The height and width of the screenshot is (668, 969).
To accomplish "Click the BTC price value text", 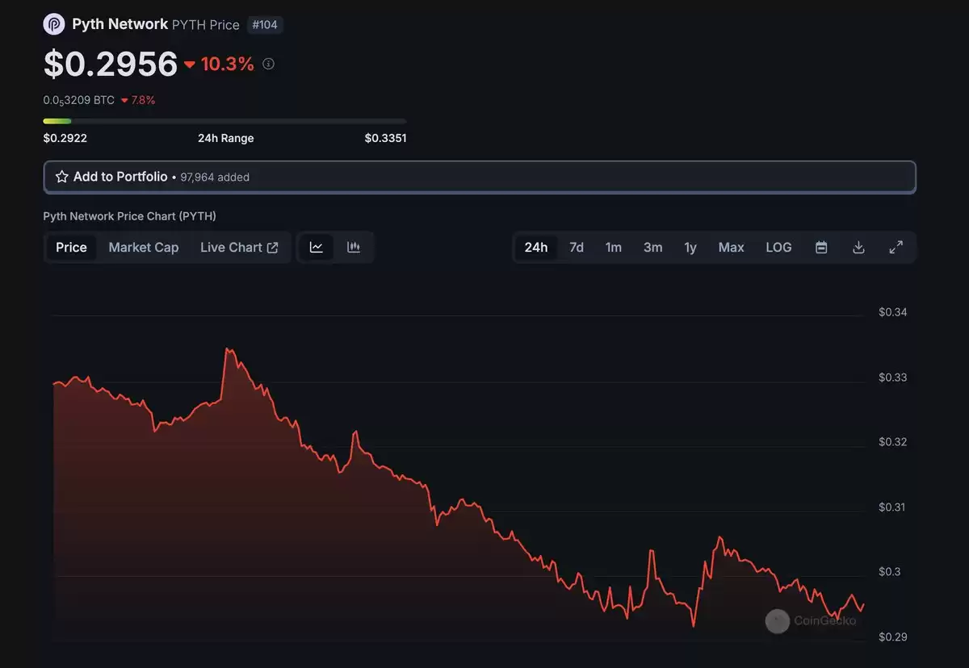I will [x=79, y=101].
